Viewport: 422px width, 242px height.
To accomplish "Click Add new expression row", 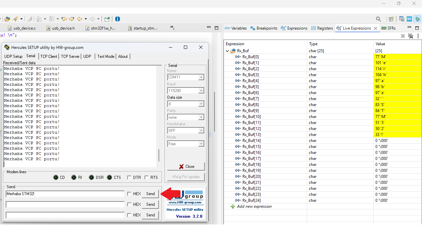I will coord(254,206).
